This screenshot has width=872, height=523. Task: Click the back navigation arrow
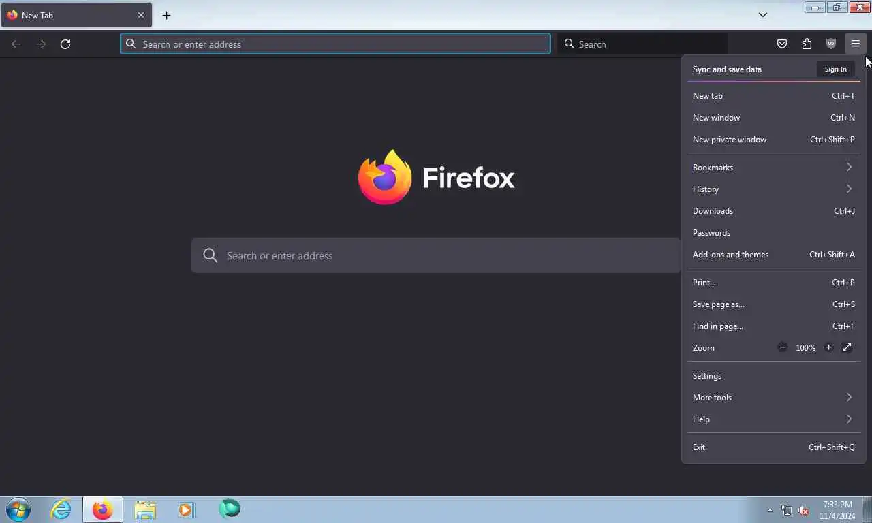click(x=16, y=44)
